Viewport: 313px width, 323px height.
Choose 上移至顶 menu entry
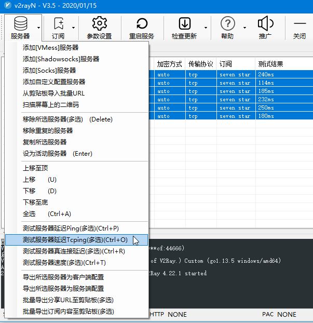(x=77, y=168)
